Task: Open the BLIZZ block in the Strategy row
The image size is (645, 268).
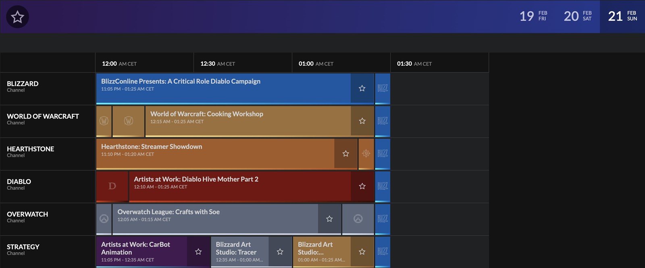Action: [383, 251]
